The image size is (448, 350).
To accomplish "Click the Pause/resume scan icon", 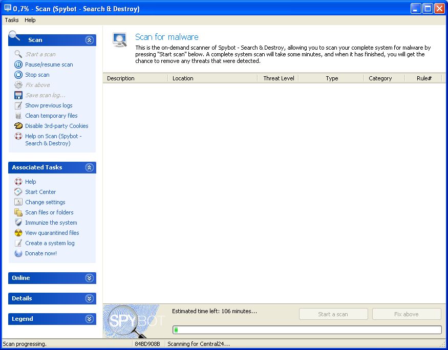I will coord(18,64).
